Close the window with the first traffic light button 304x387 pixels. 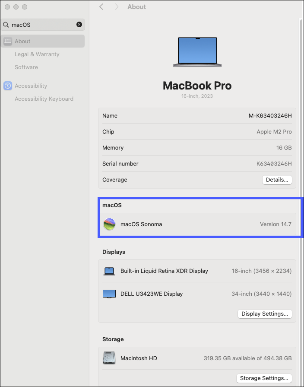[x=7, y=7]
